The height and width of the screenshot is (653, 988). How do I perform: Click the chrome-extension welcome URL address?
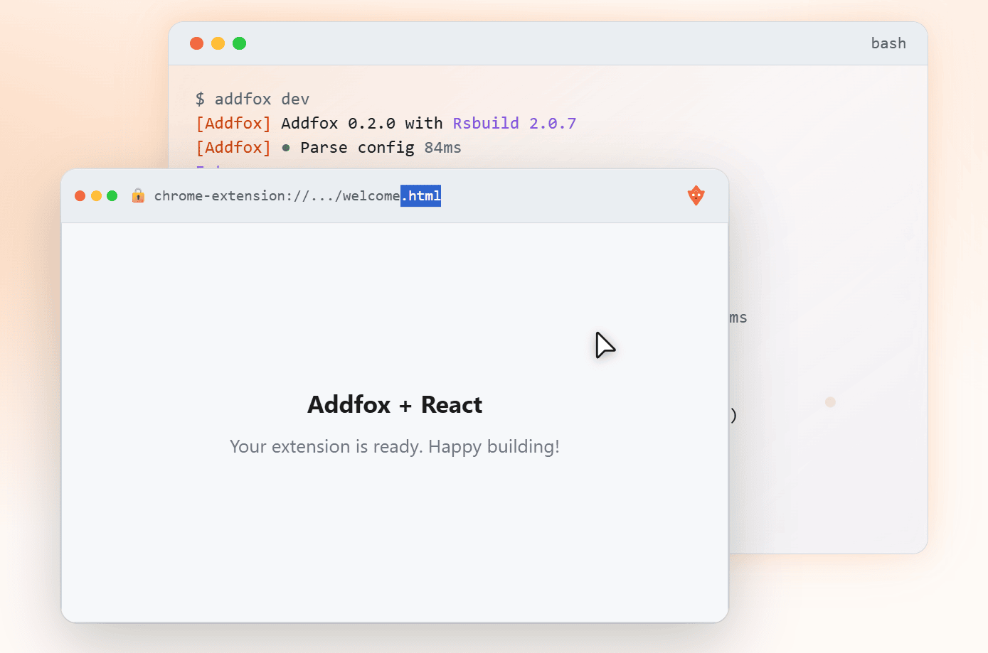click(x=297, y=195)
